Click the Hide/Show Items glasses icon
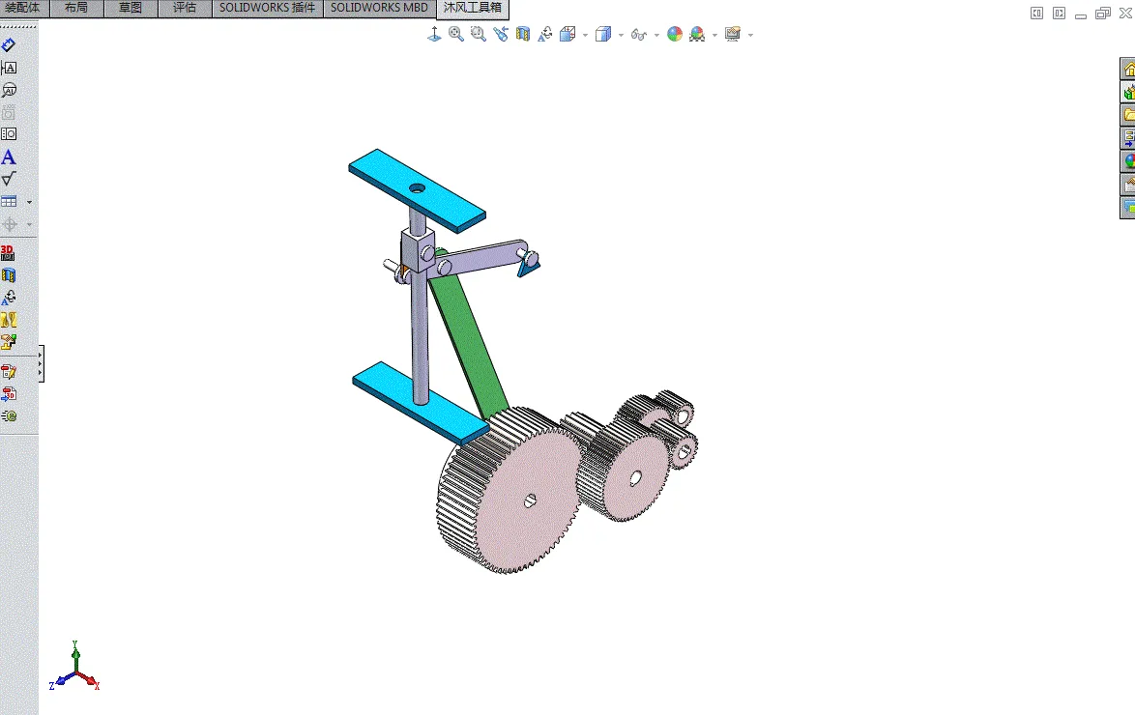The height and width of the screenshot is (715, 1135). point(638,34)
